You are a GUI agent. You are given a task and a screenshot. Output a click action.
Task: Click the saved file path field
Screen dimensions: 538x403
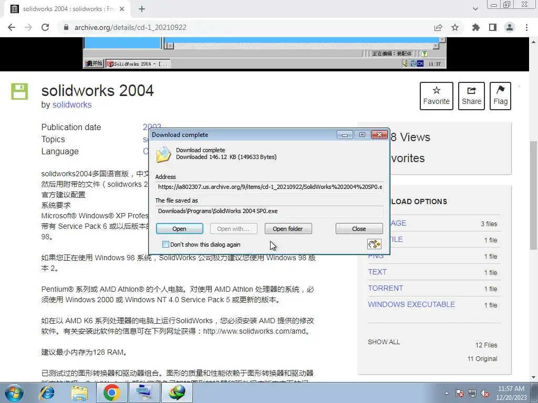[269, 211]
